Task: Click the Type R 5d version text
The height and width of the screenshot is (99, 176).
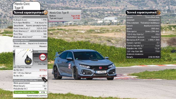Action: pyautogui.click(x=75, y=16)
